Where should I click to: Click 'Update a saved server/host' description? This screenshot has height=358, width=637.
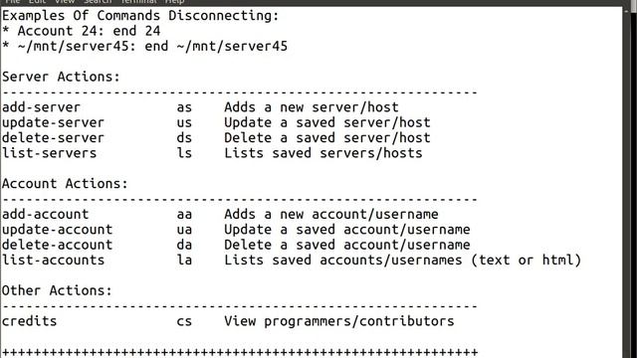coord(327,122)
